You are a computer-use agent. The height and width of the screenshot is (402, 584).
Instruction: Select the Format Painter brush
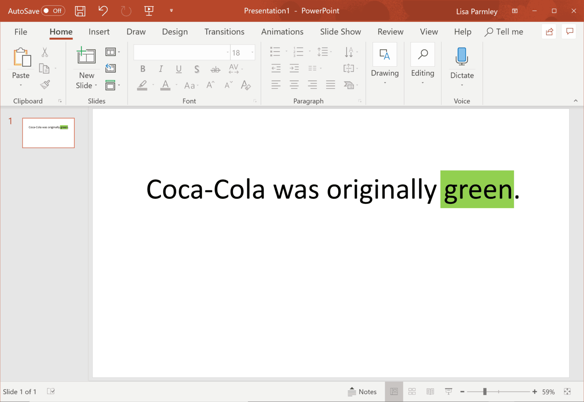tap(45, 85)
